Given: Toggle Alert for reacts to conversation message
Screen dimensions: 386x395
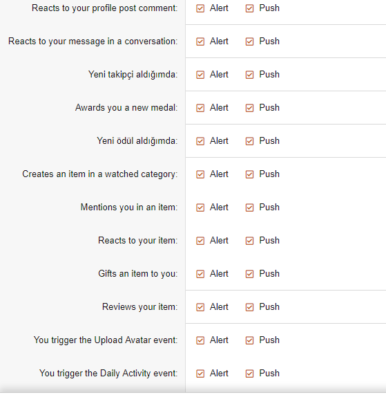Looking at the screenshot, I should coord(200,42).
